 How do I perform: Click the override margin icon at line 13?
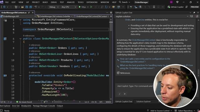[x=5, y=76]
